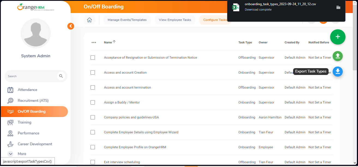Screen dimensions: 358x167
Task: Click Offboarding in Access and account termination row
Action: click(247, 87)
